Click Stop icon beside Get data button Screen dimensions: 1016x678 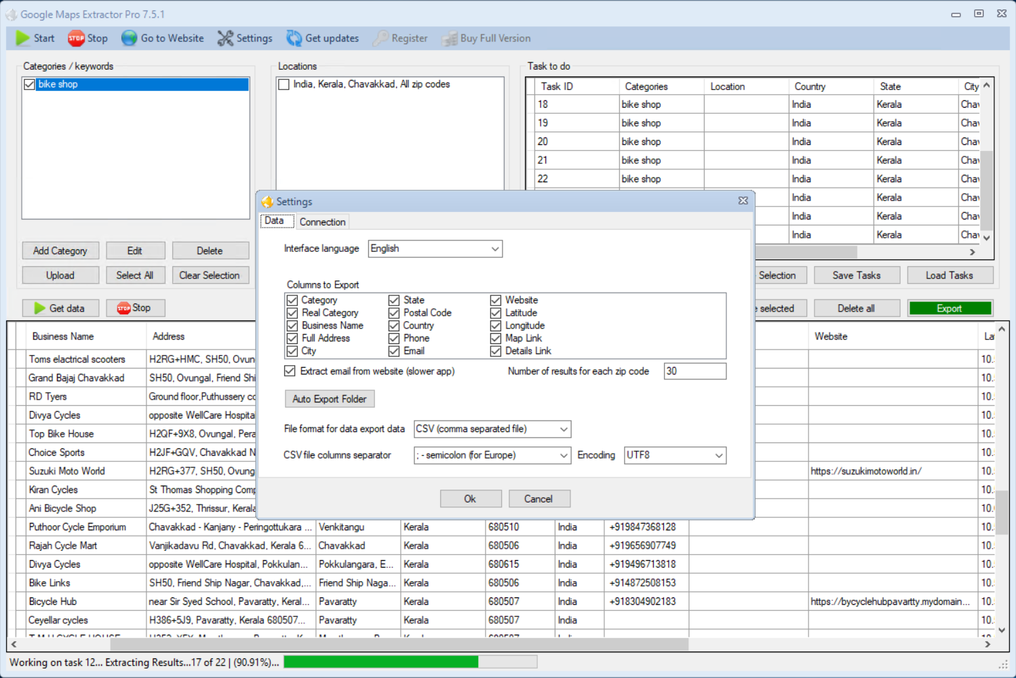coord(123,308)
